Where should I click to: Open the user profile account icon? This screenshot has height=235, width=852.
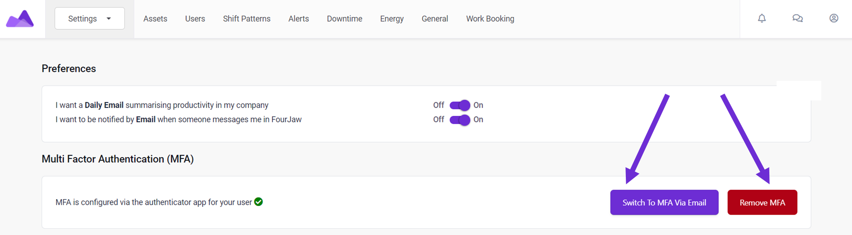coord(834,18)
